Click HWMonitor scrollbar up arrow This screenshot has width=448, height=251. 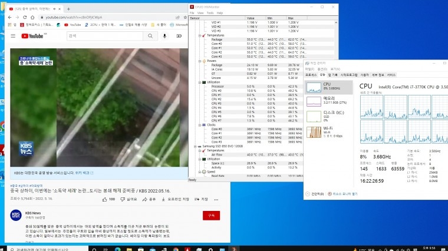(336, 22)
